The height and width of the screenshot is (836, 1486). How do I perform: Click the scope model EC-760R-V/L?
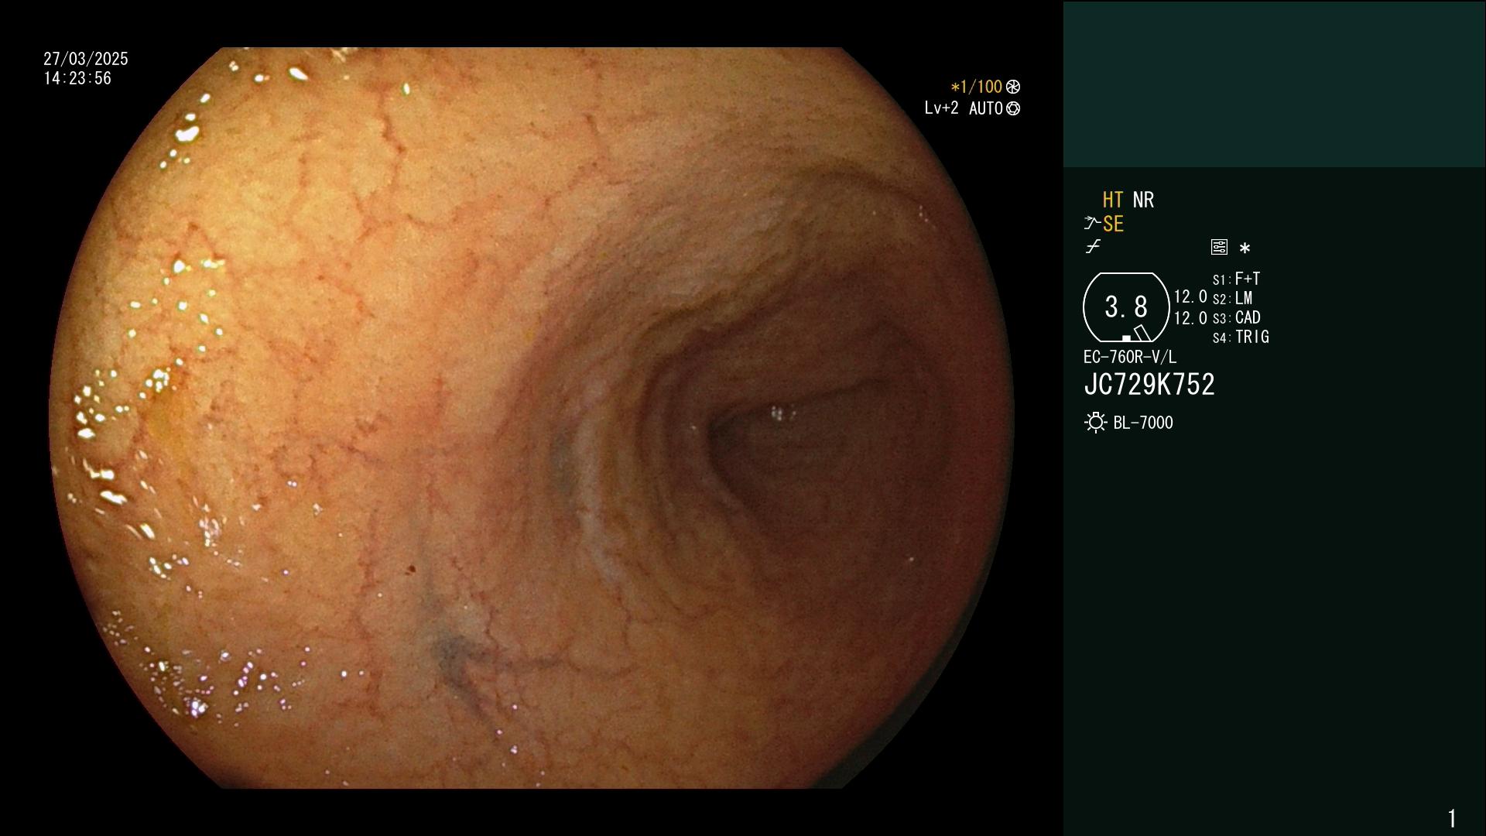point(1130,357)
